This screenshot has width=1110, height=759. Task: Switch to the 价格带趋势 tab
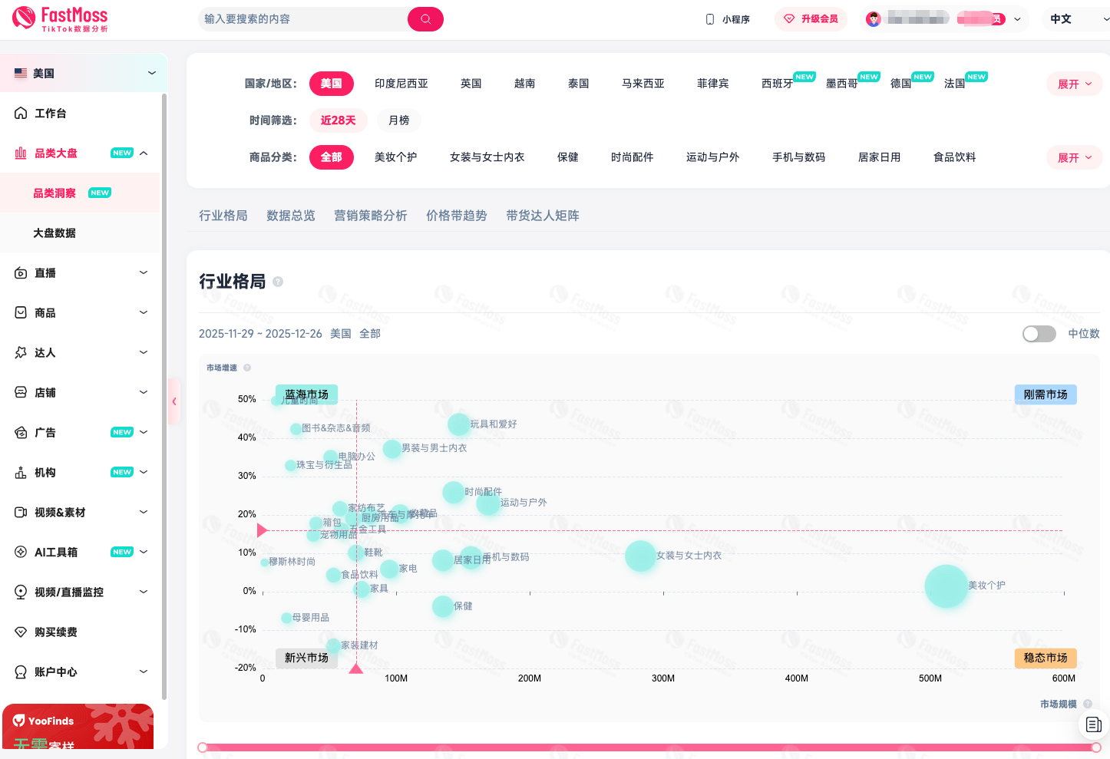click(456, 216)
